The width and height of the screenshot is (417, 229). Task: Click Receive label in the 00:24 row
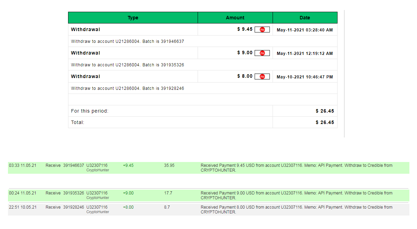click(x=53, y=193)
